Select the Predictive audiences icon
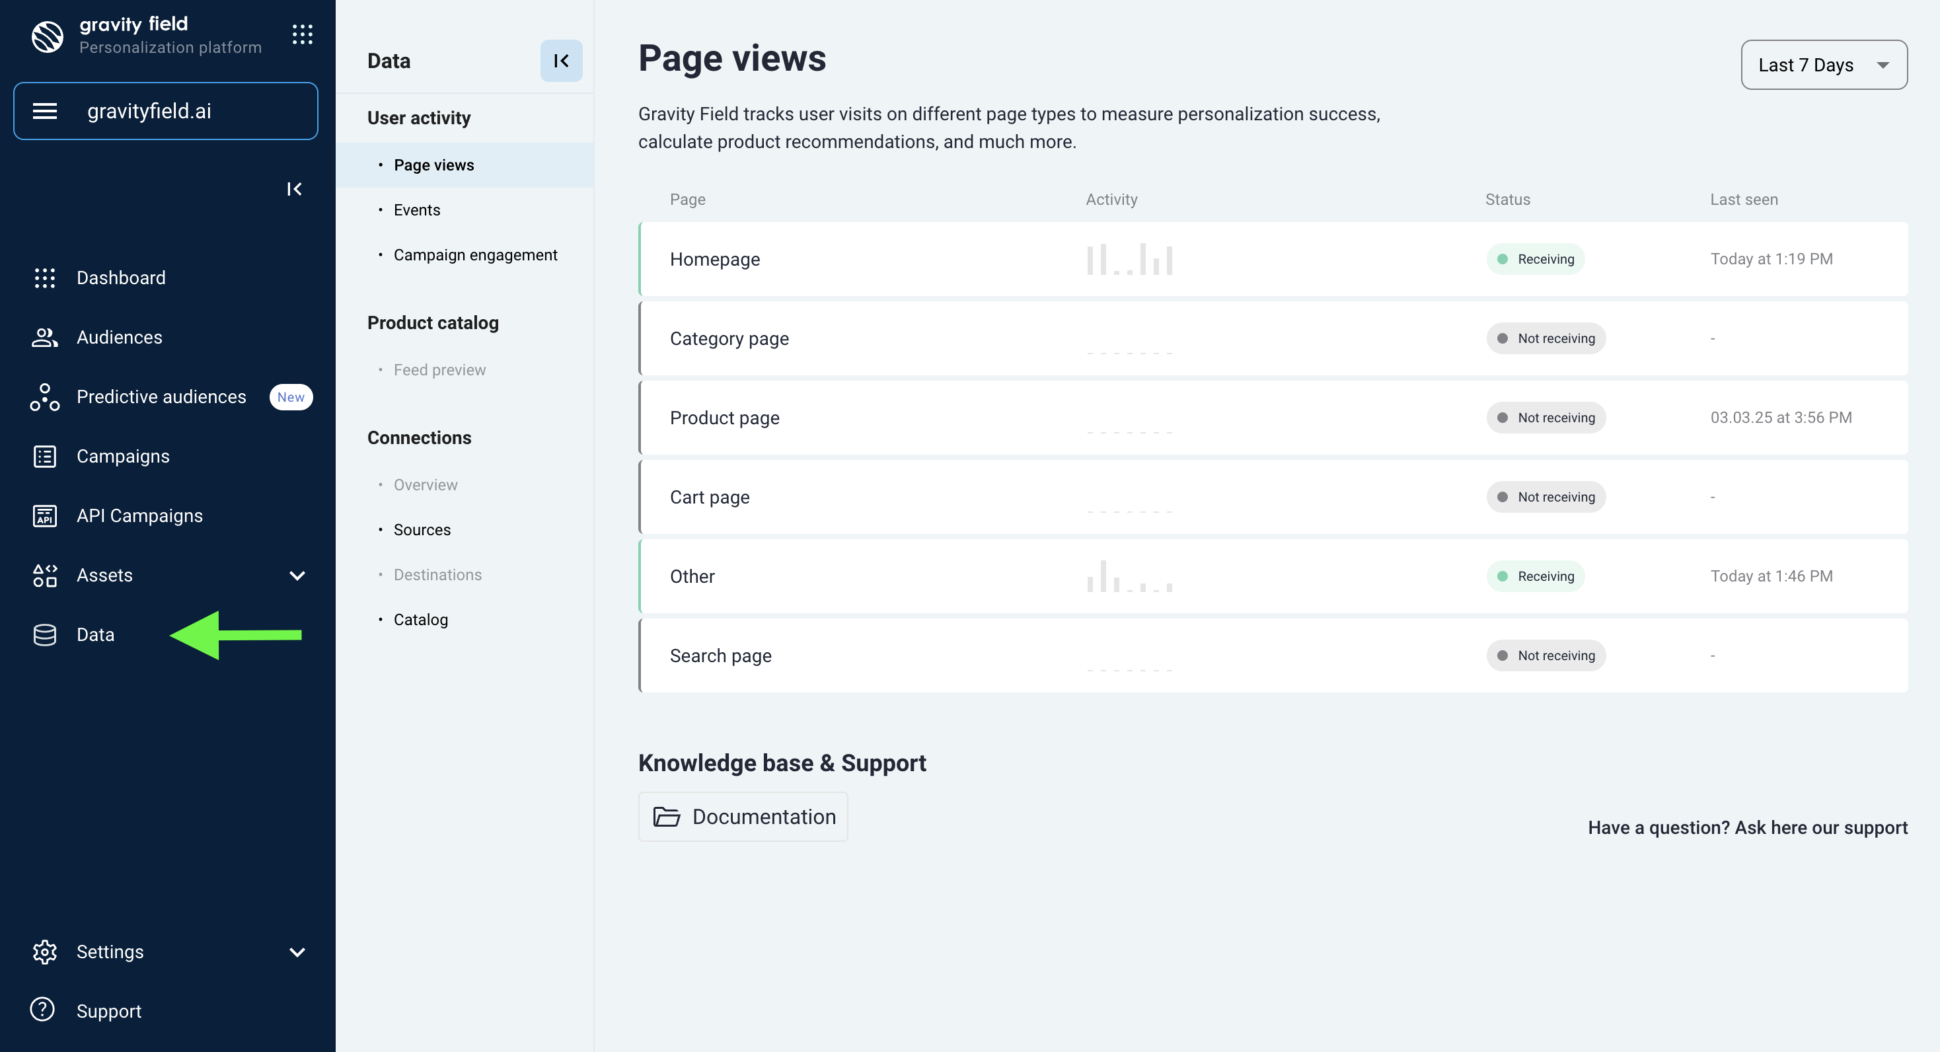This screenshot has height=1052, width=1940. pyautogui.click(x=44, y=397)
